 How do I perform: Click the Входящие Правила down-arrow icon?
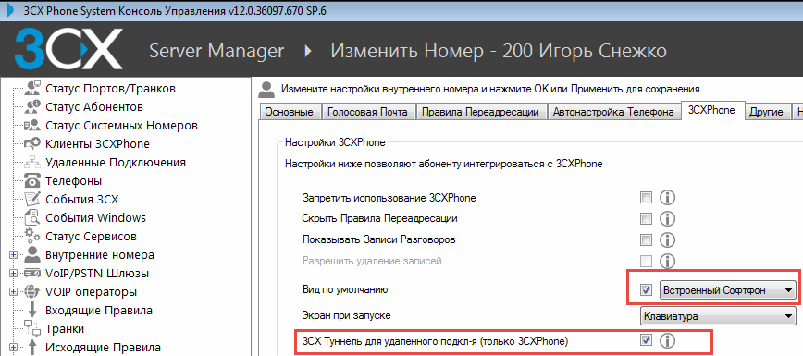(32, 311)
